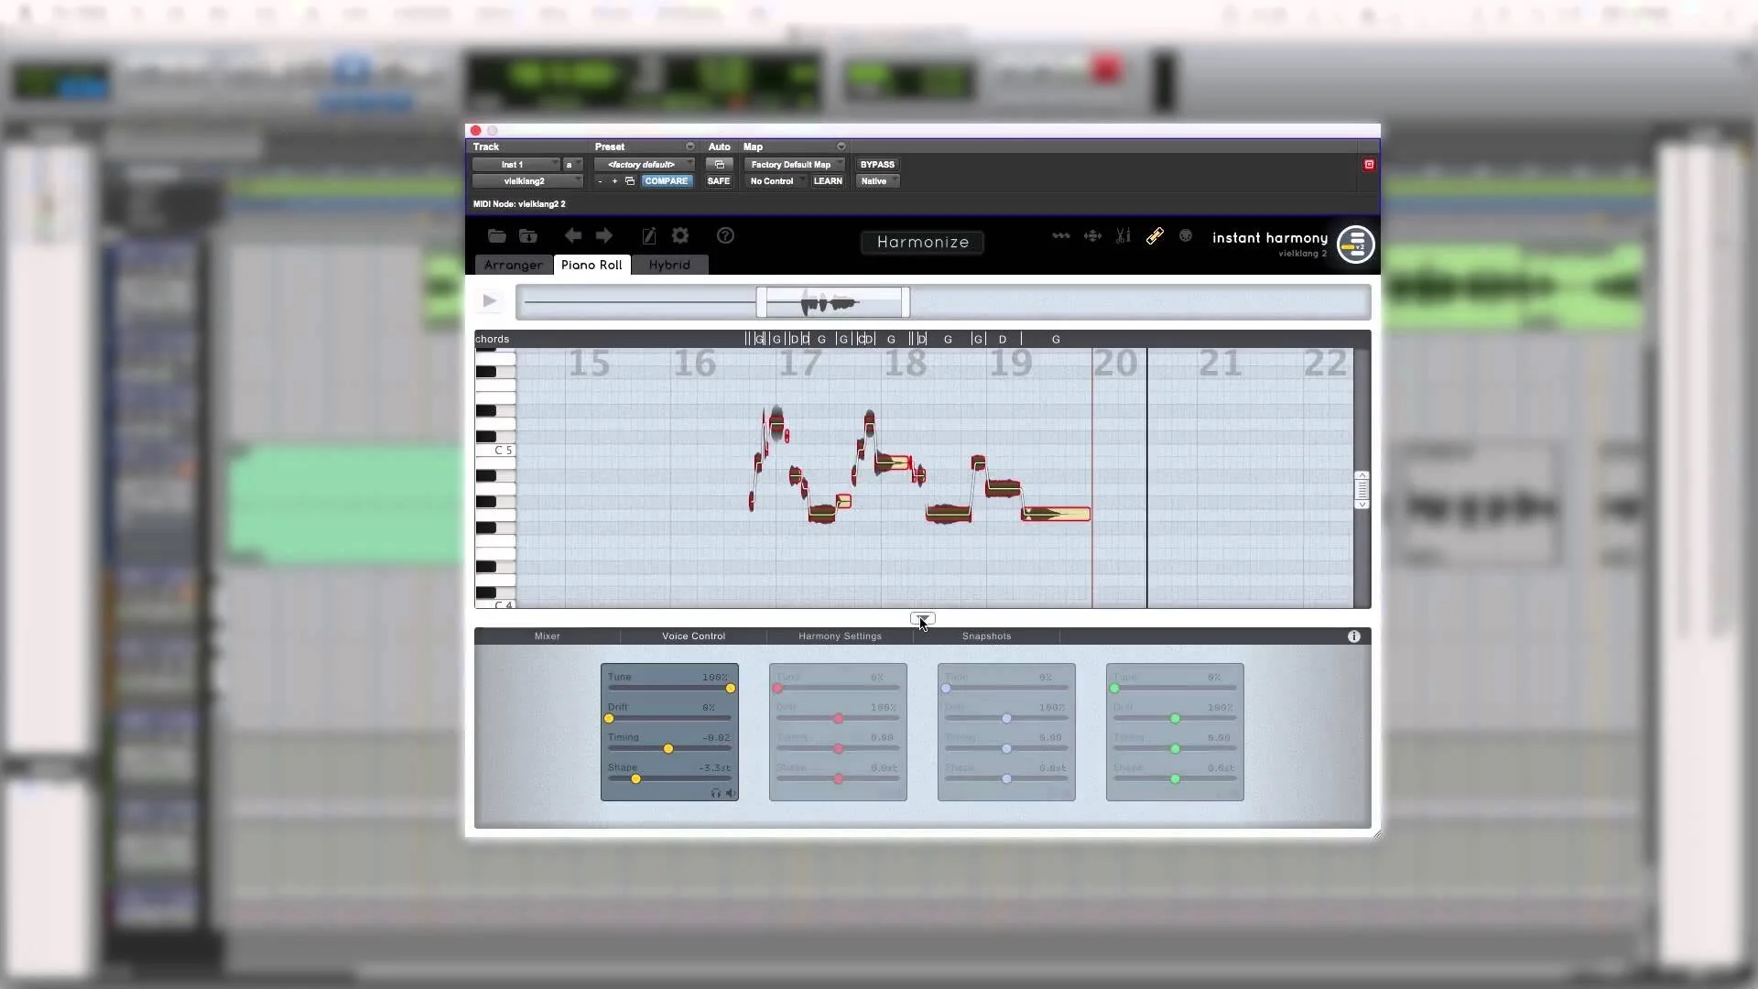Switch to the Arranger tab

click(x=513, y=265)
